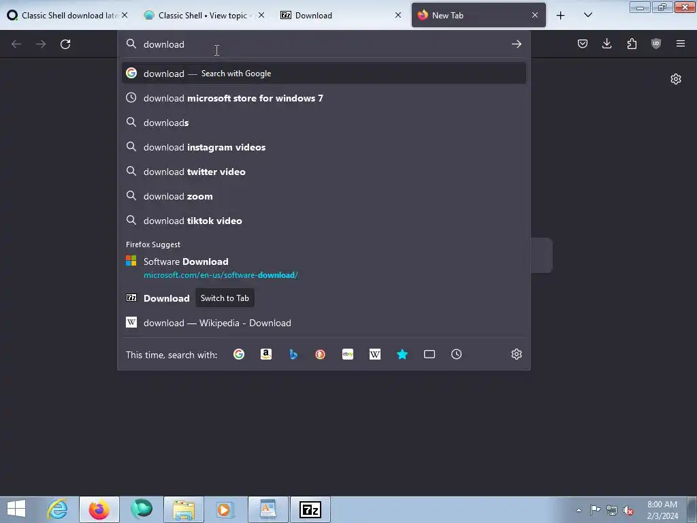Open the clock showing 8:00 AM
The height and width of the screenshot is (523, 697).
[662, 509]
